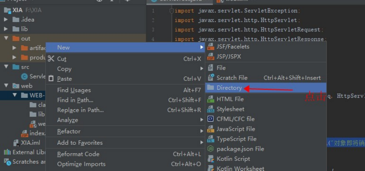
Task: Click the Kotlin Script icon
Action: coord(211,159)
